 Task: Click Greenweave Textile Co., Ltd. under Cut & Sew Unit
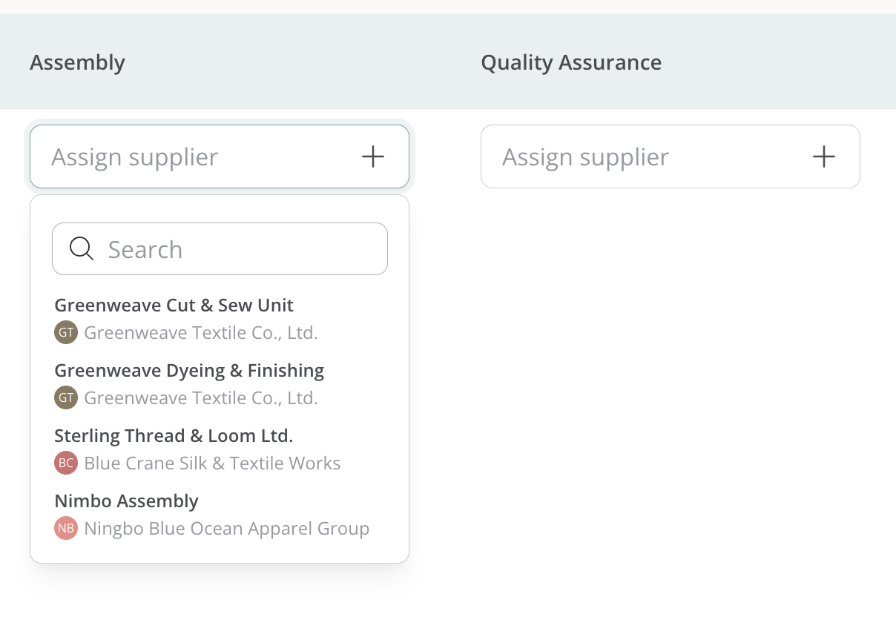201,333
